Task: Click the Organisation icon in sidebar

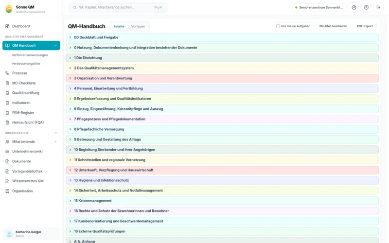Action: click(7, 191)
